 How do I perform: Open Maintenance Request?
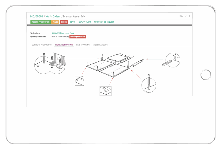(x=104, y=22)
